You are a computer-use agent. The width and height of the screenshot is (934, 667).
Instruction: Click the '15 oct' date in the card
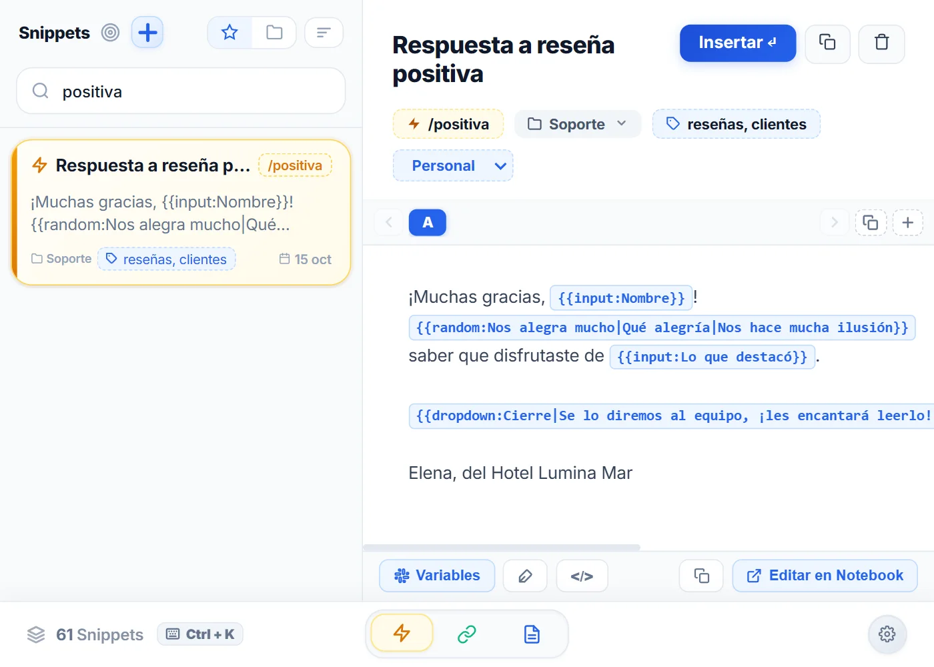pyautogui.click(x=305, y=259)
